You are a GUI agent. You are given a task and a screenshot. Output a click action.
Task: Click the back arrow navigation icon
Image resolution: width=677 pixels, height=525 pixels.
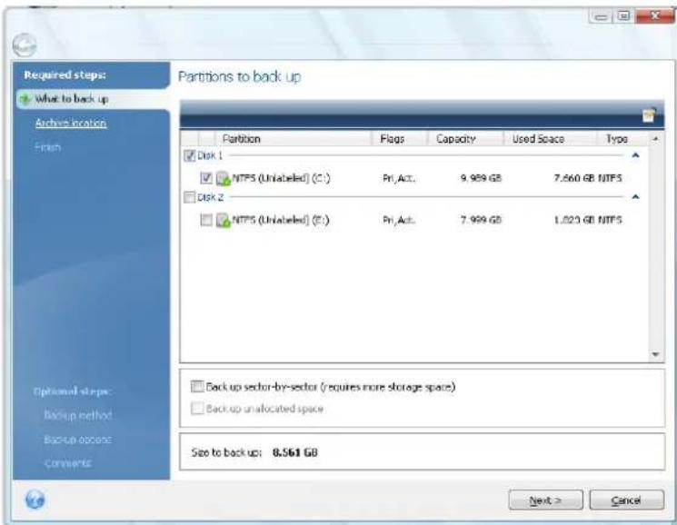pyautogui.click(x=25, y=45)
